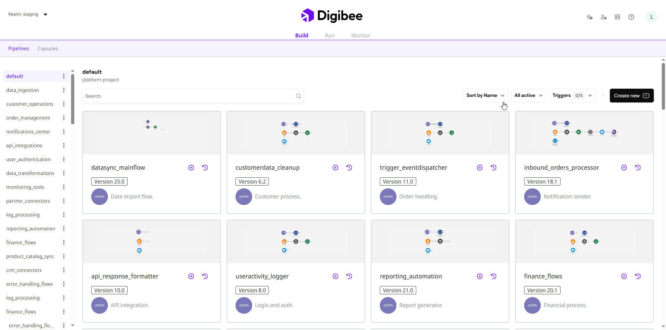Open the three-dot menu for data_ingestion

(x=64, y=90)
